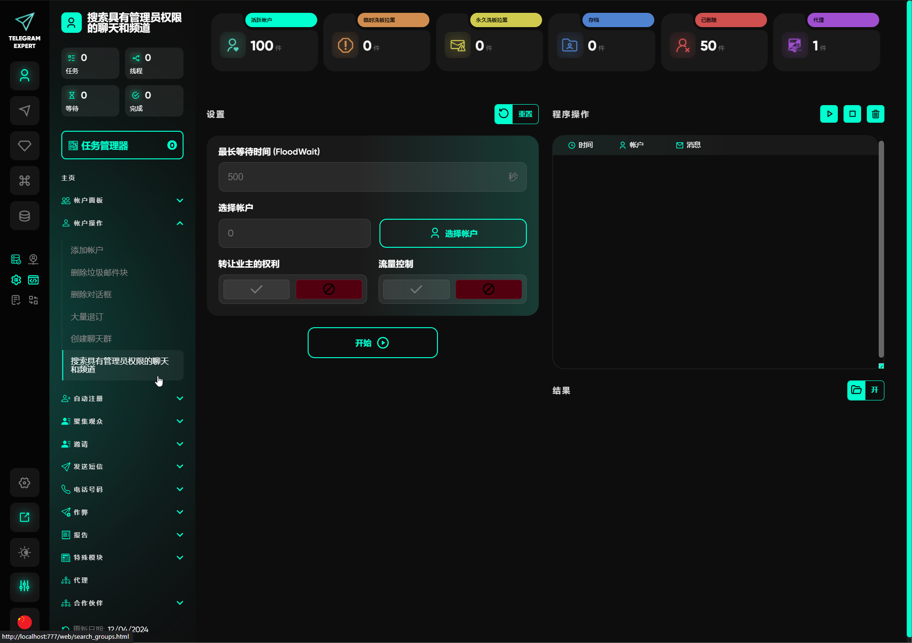This screenshot has height=643, width=912.
Task: Open the database icon in left rail
Action: click(x=25, y=216)
